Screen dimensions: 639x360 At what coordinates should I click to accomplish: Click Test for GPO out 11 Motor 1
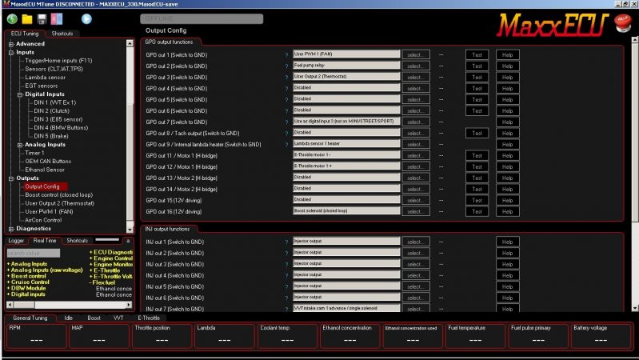pyautogui.click(x=477, y=156)
